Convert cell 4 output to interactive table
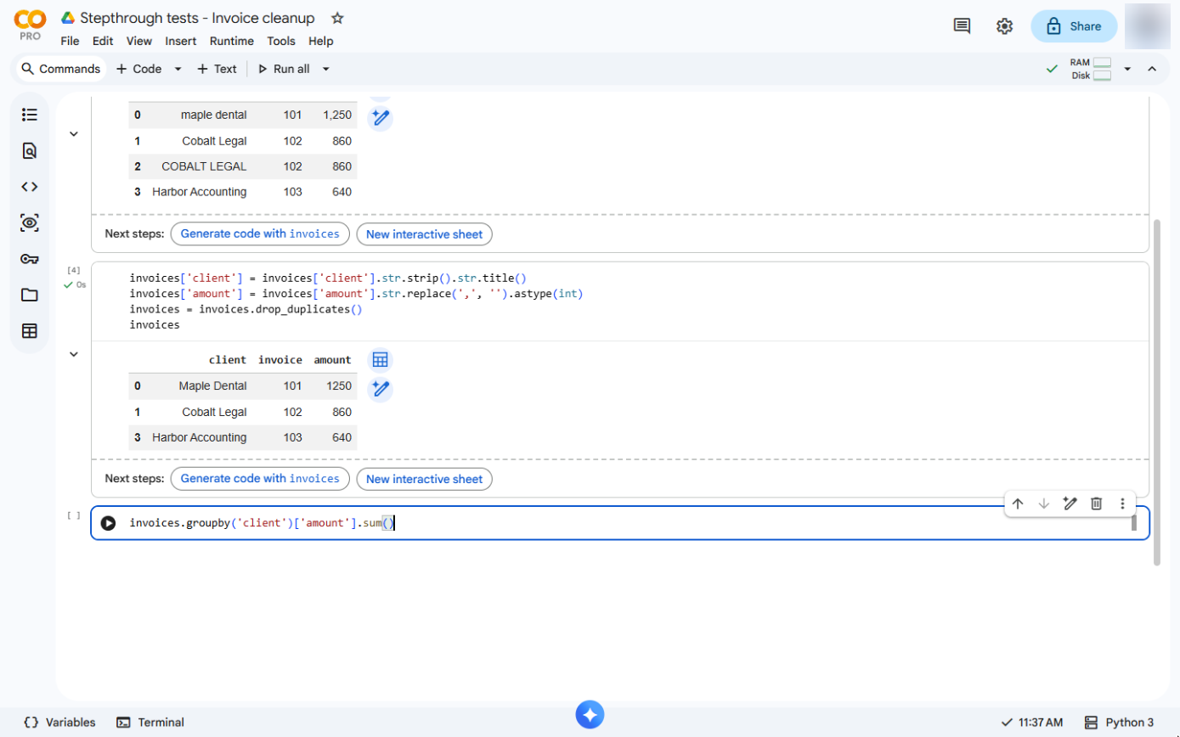Screen dimensions: 1180x737 [380, 360]
